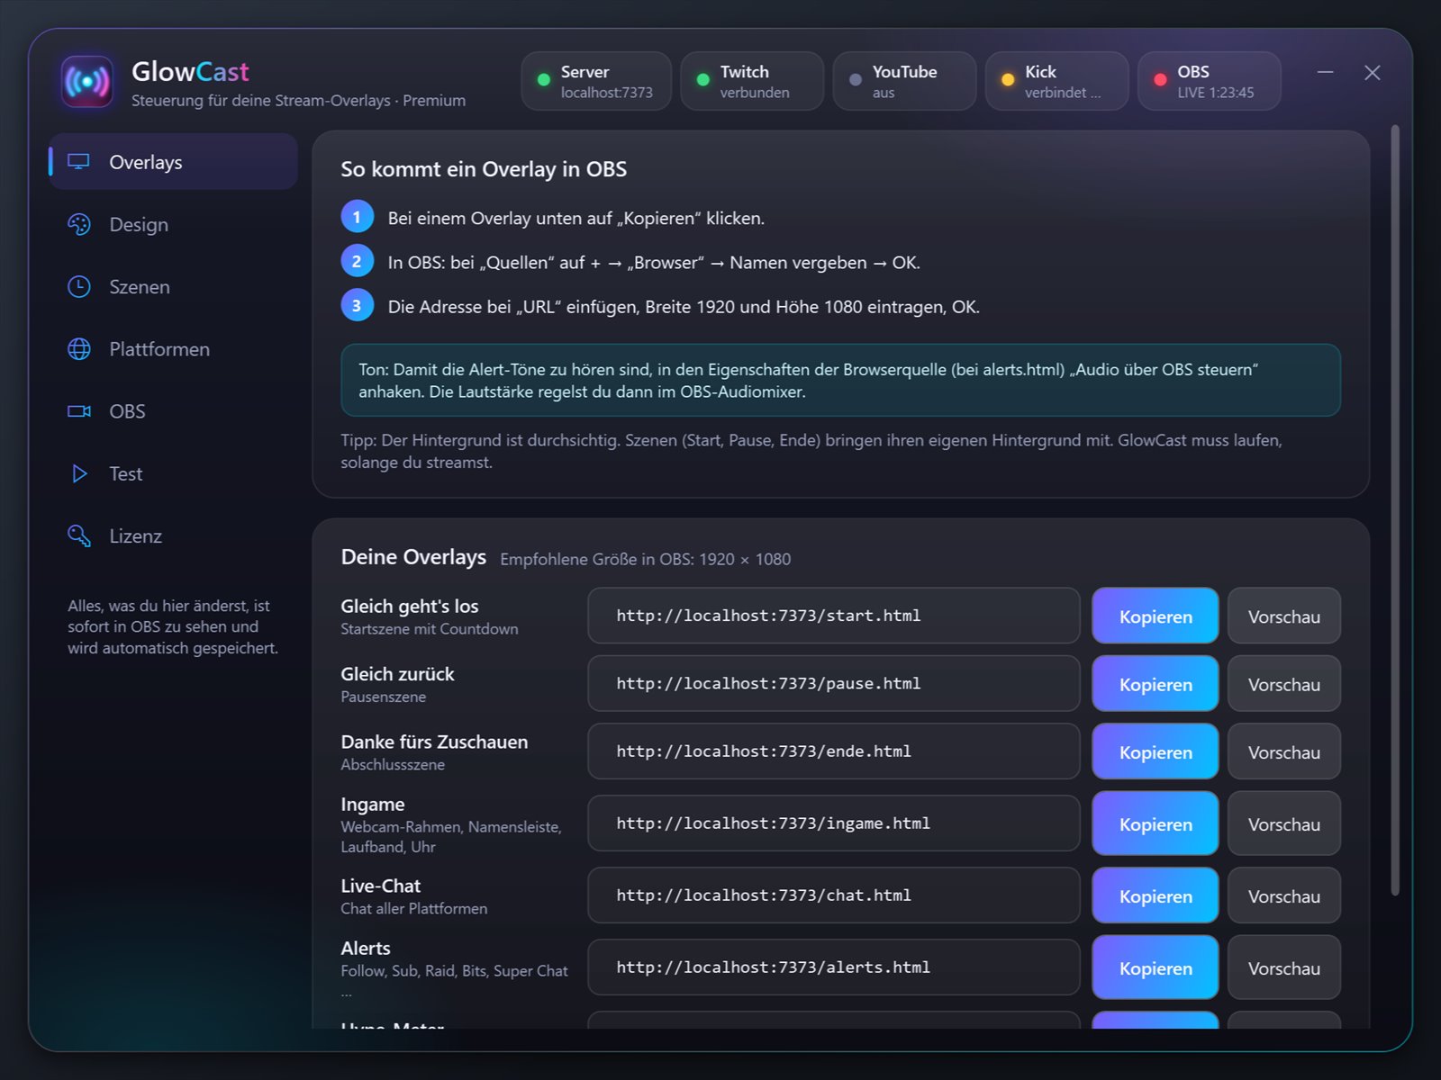Click the vertical scrollbar on the right
The image size is (1441, 1080).
[x=1395, y=510]
